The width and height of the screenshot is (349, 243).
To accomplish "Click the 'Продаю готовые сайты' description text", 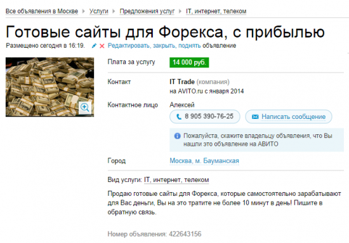I will coord(224,203).
